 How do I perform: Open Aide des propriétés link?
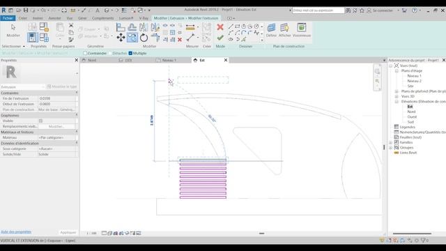pyautogui.click(x=16, y=232)
